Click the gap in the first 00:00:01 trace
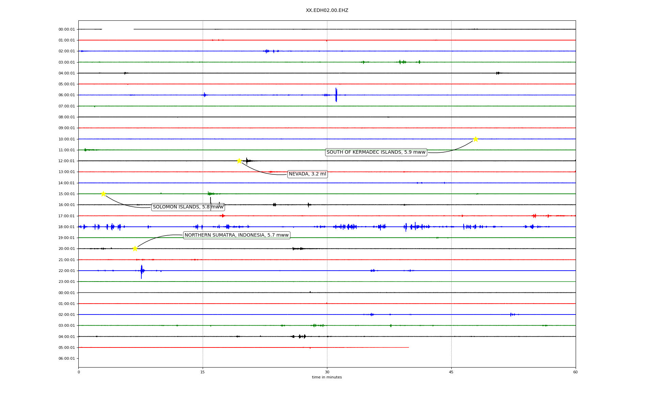 pyautogui.click(x=118, y=29)
